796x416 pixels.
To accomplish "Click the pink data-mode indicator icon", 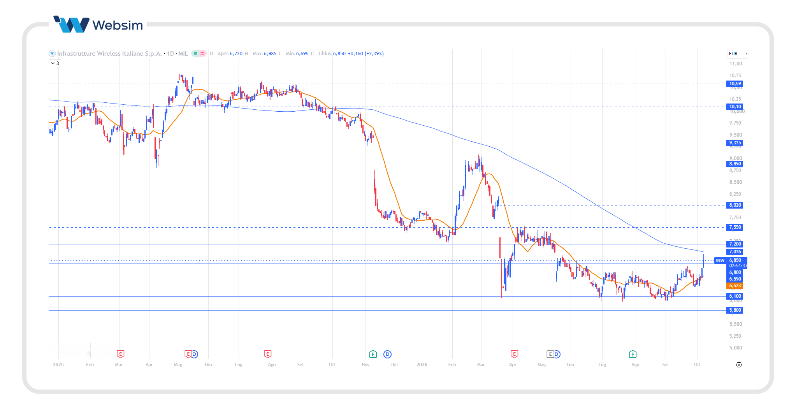I will click(202, 53).
